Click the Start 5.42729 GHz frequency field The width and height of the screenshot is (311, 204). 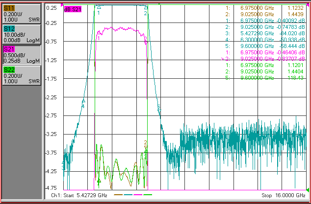(x=79, y=196)
